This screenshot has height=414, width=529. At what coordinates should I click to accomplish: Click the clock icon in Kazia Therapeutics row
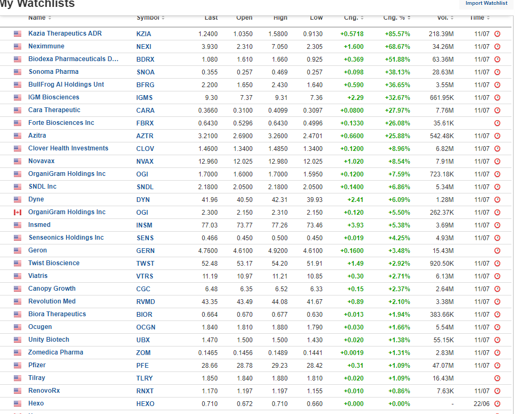click(x=497, y=33)
